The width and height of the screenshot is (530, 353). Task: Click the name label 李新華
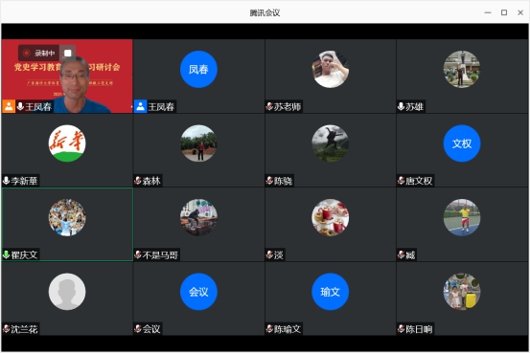tap(24, 181)
